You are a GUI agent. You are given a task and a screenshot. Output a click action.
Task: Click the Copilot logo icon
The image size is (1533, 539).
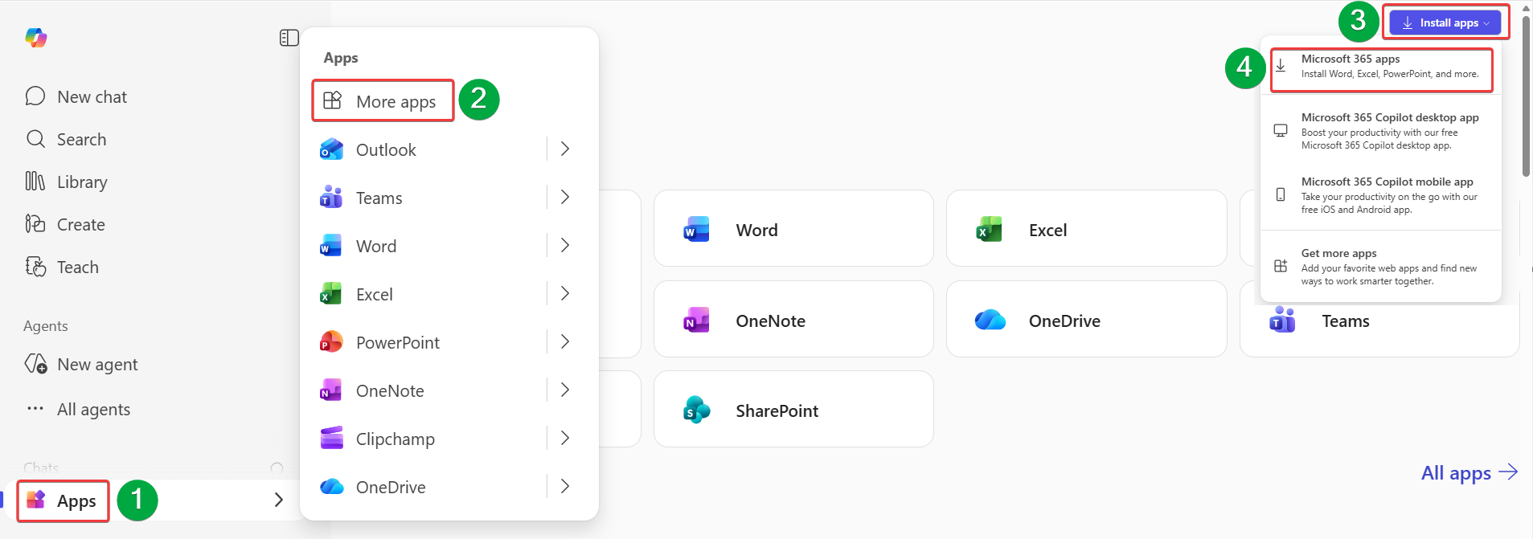36,38
